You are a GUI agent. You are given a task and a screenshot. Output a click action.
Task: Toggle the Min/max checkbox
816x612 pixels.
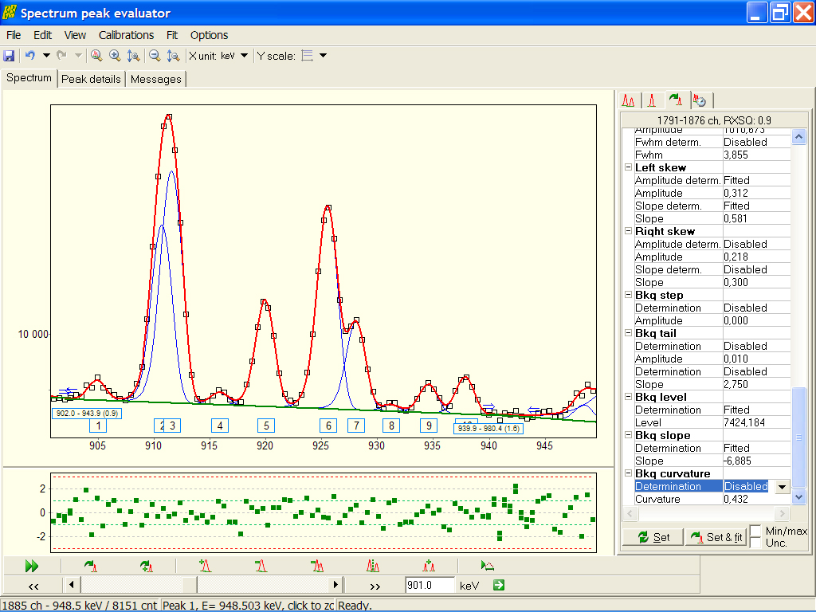click(x=755, y=531)
